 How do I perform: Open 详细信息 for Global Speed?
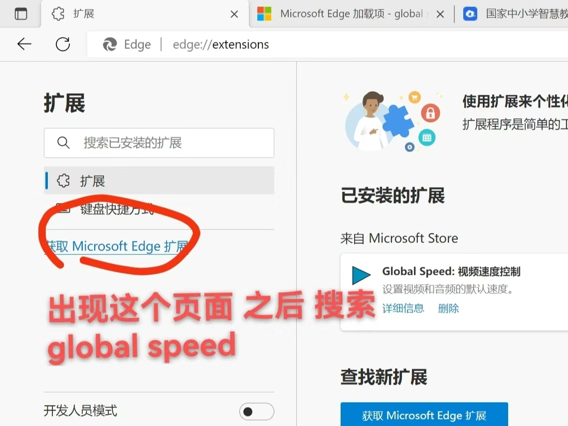[403, 308]
